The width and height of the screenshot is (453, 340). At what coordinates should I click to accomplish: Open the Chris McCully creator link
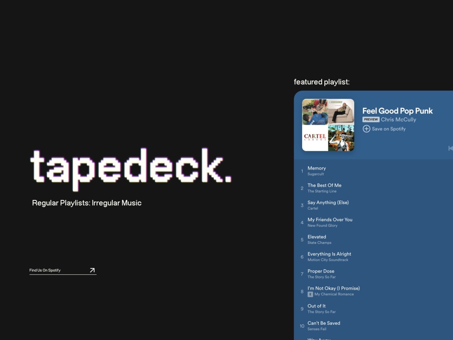click(398, 120)
